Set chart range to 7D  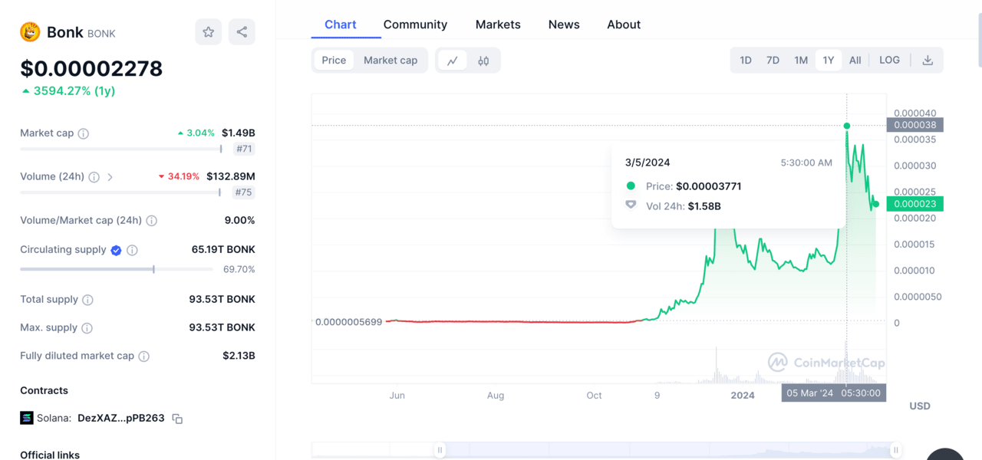pyautogui.click(x=773, y=61)
